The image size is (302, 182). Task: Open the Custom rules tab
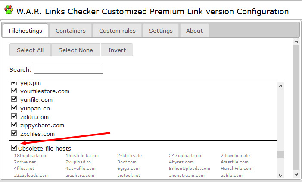click(117, 31)
